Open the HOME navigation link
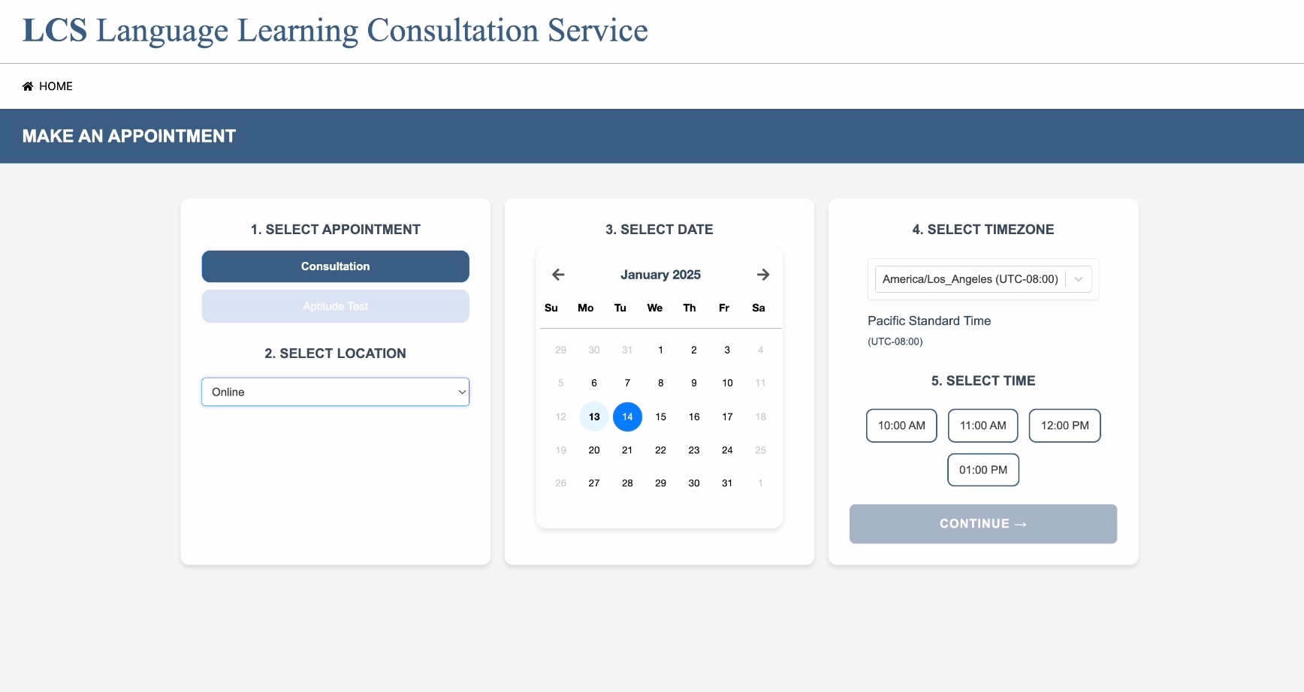Viewport: 1304px width, 692px height. [x=47, y=86]
